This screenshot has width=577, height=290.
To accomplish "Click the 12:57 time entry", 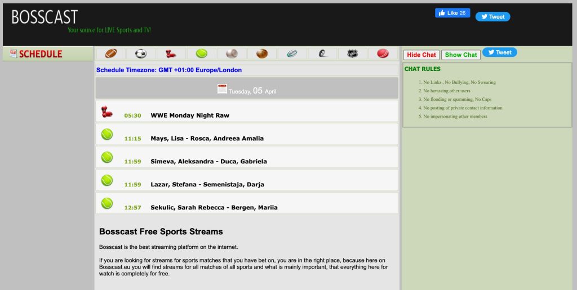I will click(132, 207).
